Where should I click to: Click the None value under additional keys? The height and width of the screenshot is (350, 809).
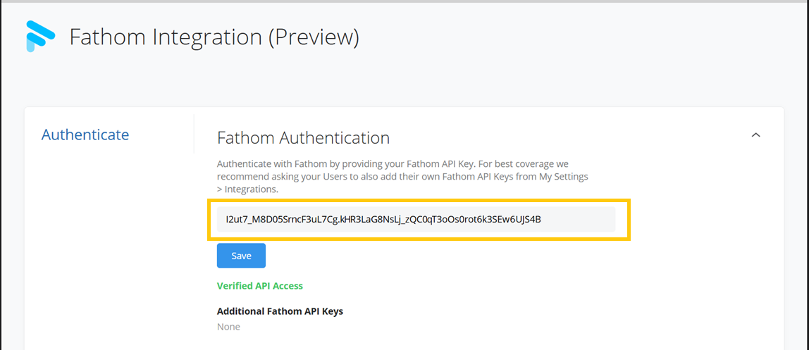(228, 327)
